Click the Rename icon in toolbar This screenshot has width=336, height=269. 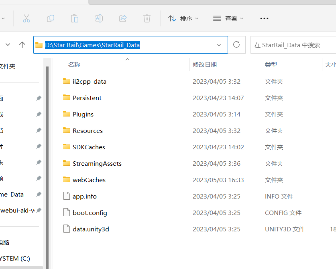(98, 18)
